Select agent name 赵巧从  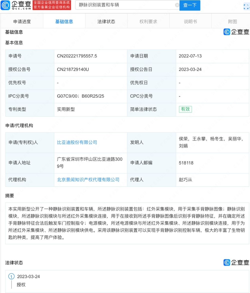(x=185, y=180)
